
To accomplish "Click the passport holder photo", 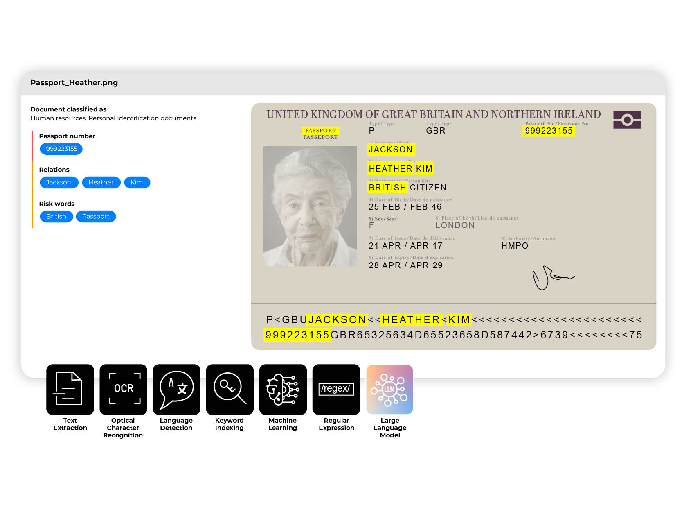I will [310, 206].
